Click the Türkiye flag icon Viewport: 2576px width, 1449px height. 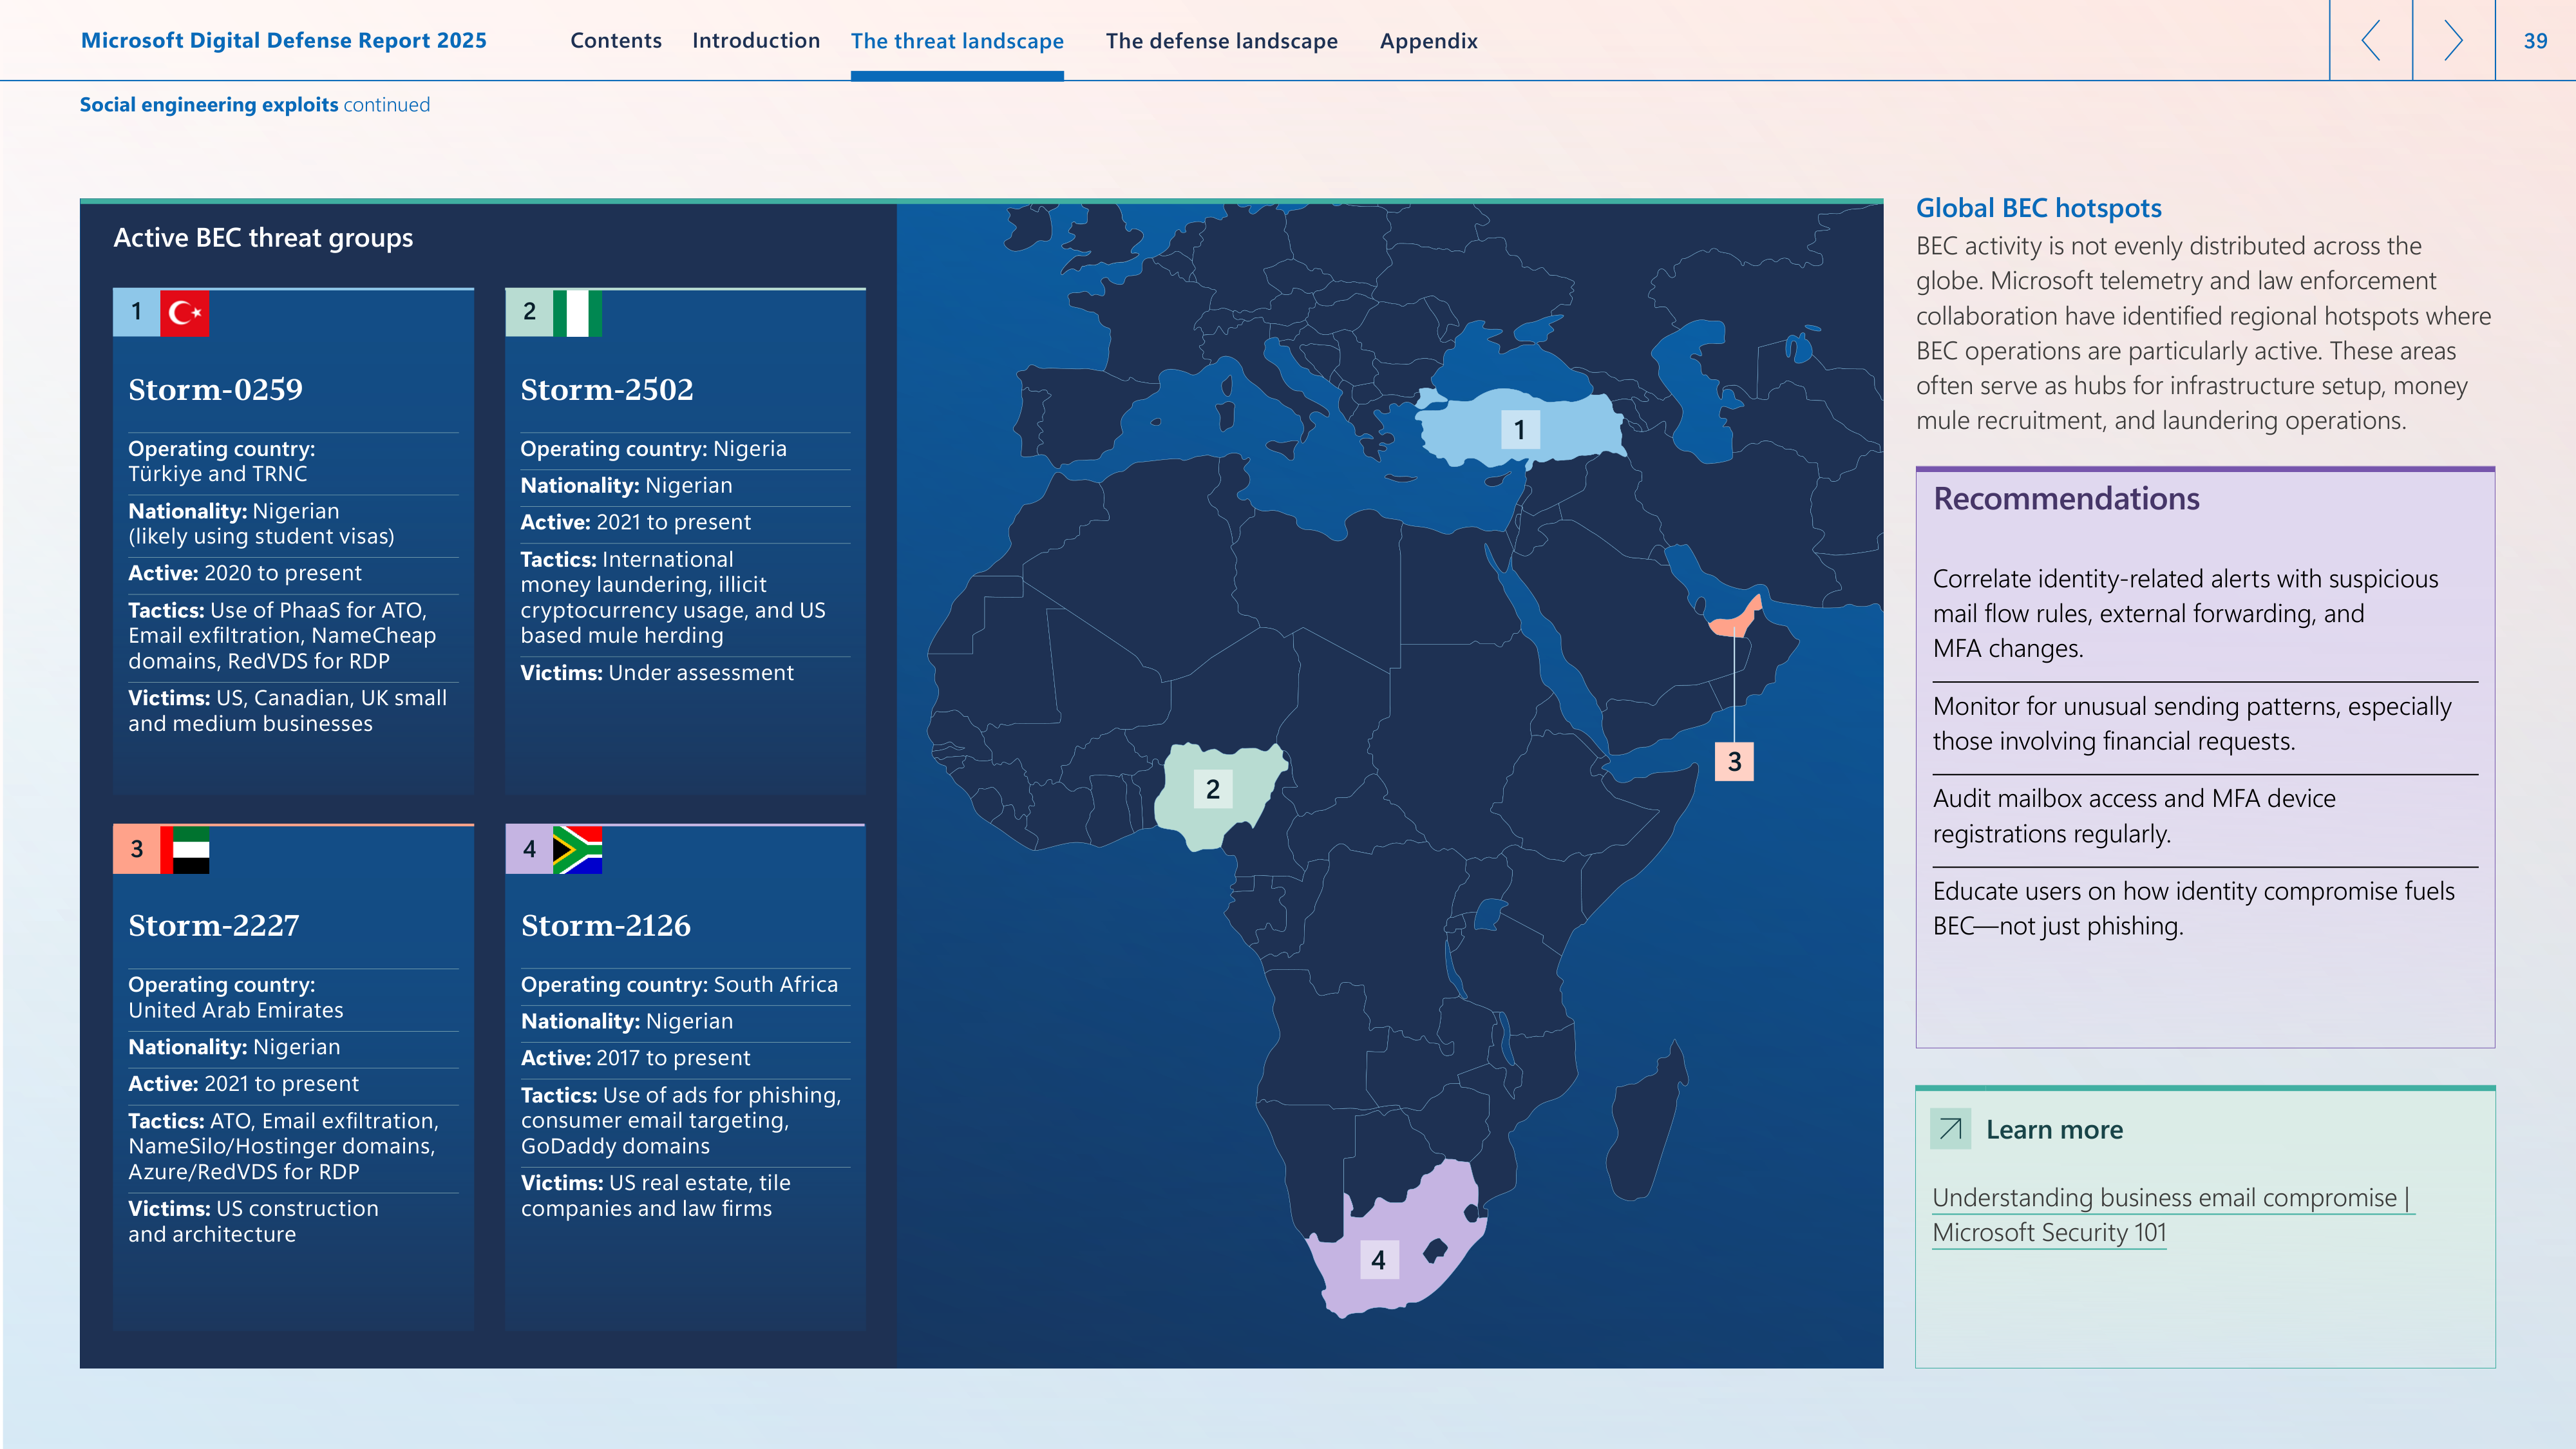point(185,313)
